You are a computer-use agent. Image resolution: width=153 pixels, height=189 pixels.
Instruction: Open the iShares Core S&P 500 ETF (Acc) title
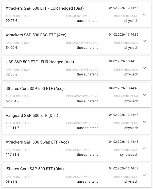35,89
